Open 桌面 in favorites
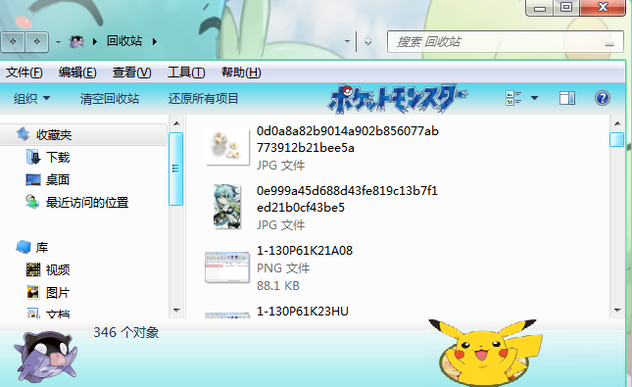The width and height of the screenshot is (632, 387). [x=58, y=180]
